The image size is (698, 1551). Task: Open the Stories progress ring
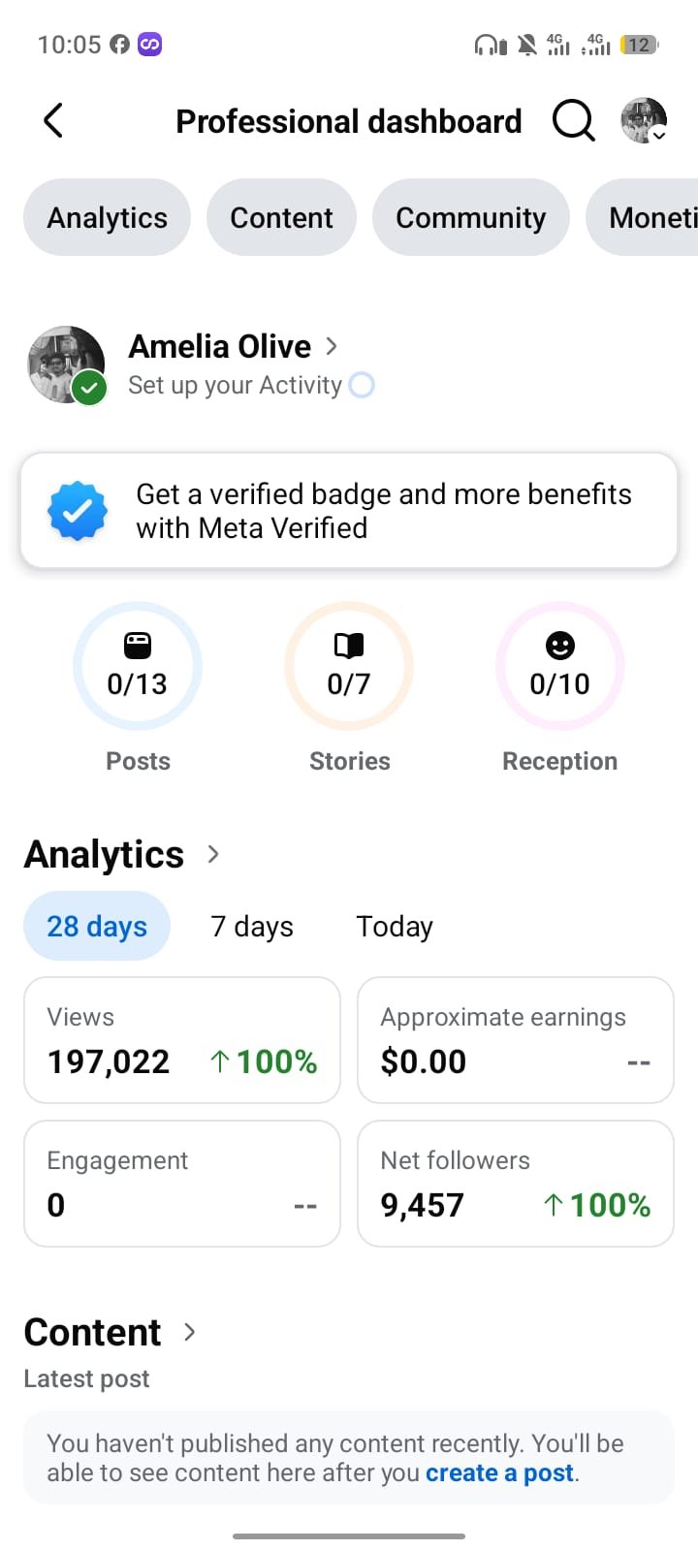click(349, 666)
